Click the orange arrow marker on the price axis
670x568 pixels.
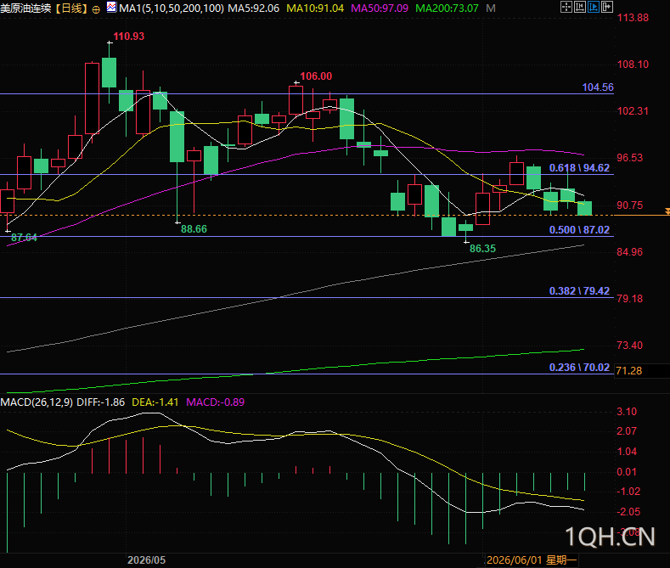pyautogui.click(x=667, y=211)
